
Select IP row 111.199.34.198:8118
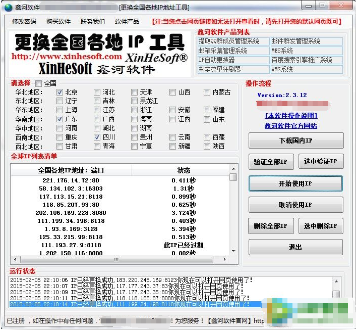pyautogui.click(x=120, y=221)
